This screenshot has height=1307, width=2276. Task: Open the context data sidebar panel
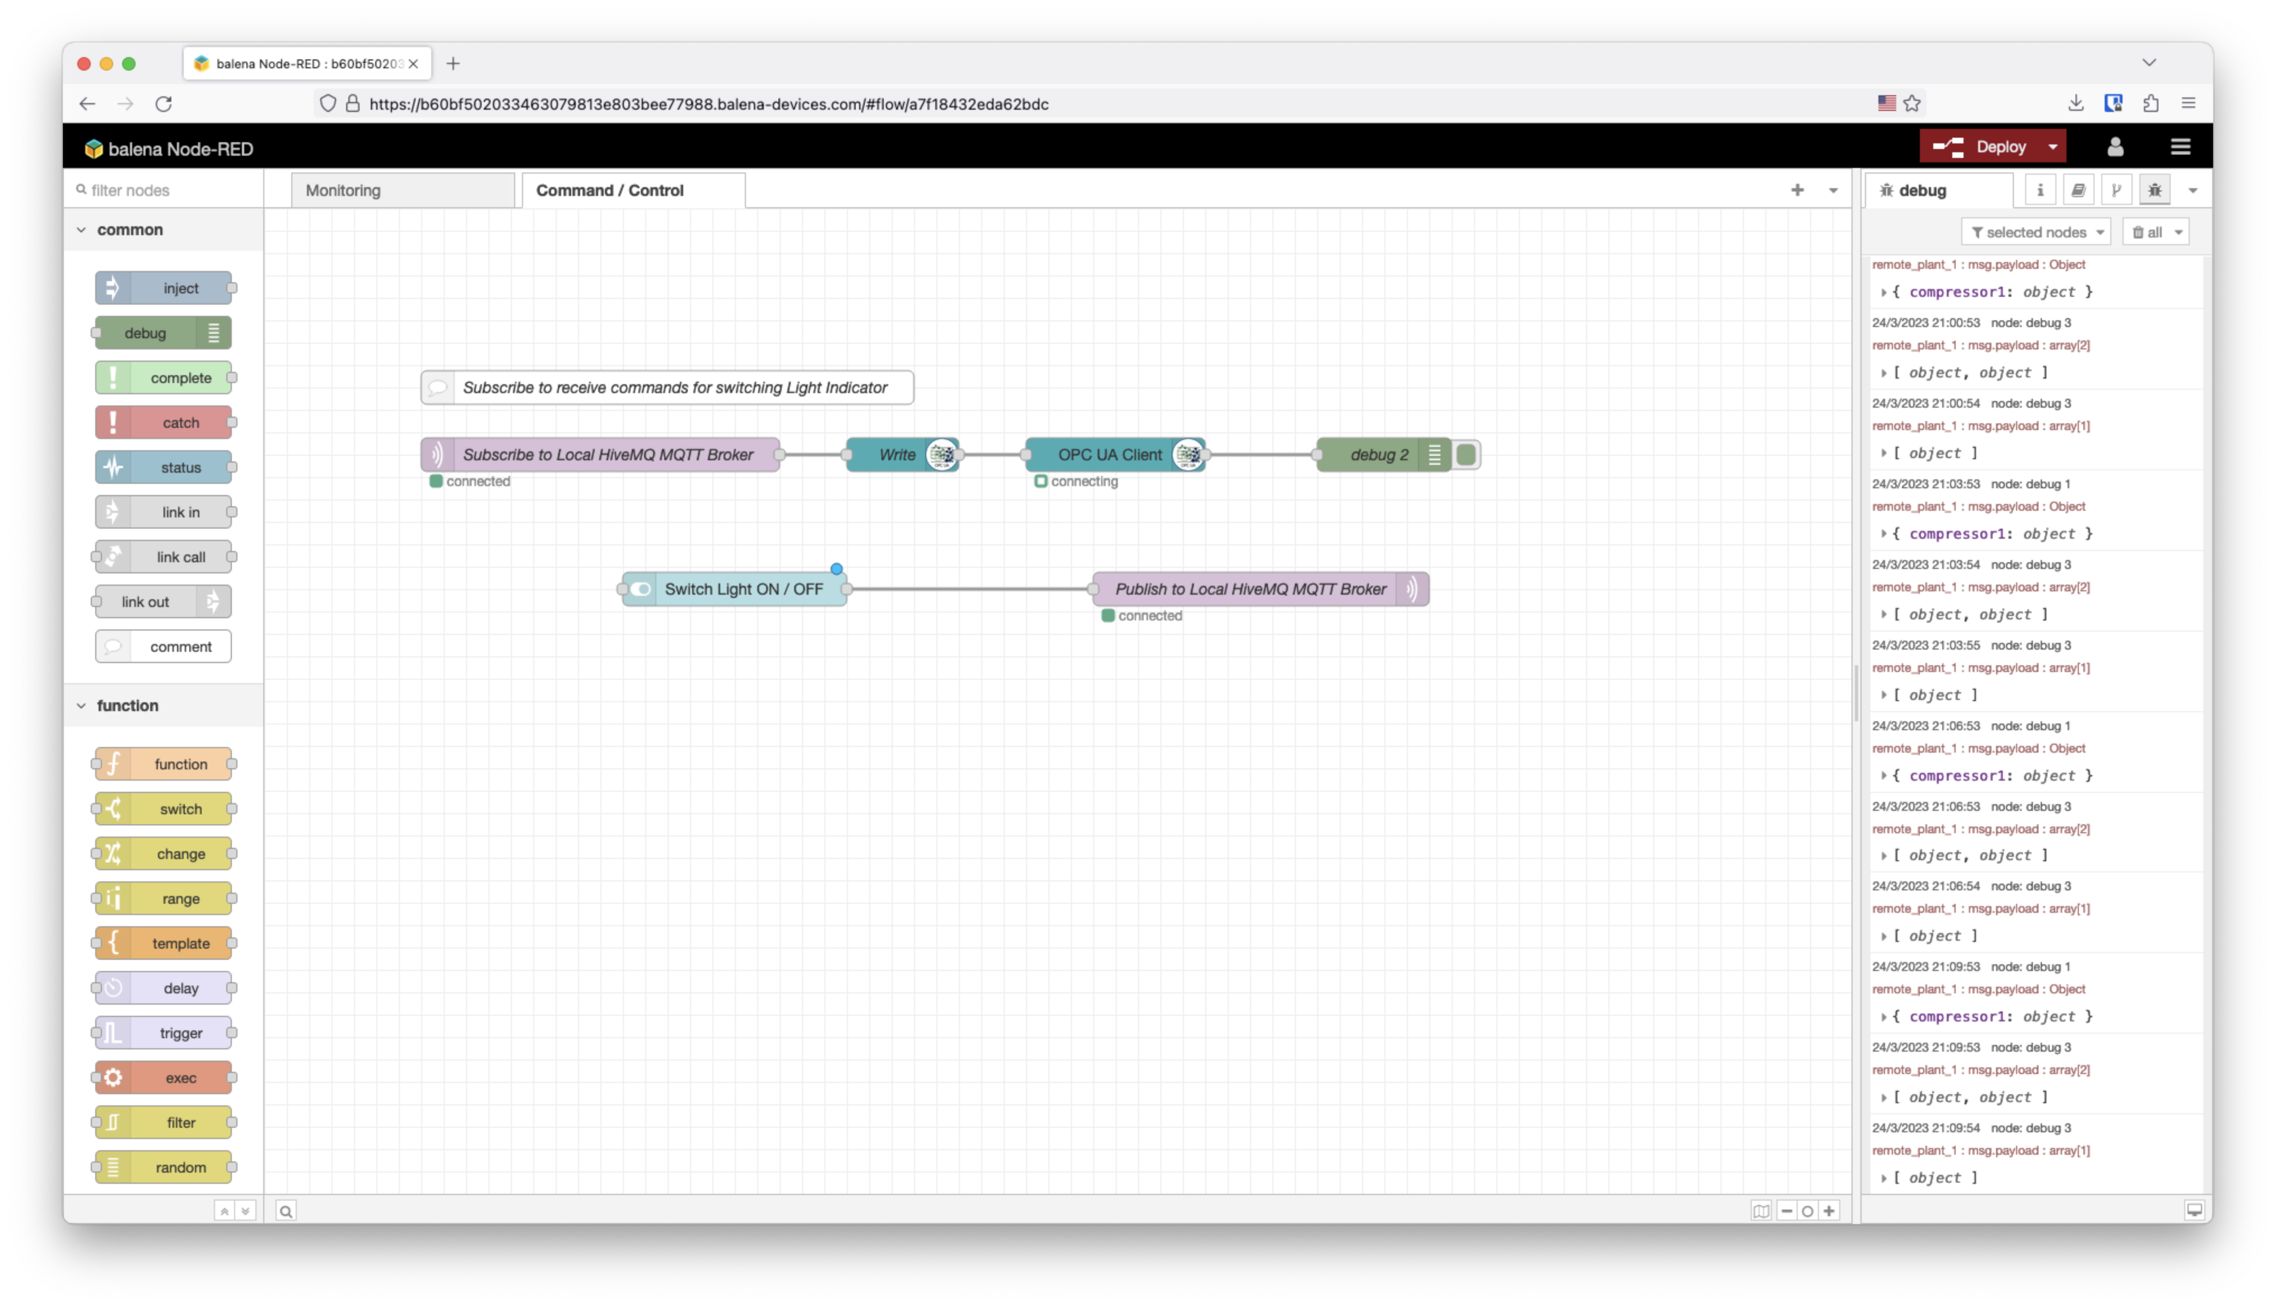[2117, 189]
